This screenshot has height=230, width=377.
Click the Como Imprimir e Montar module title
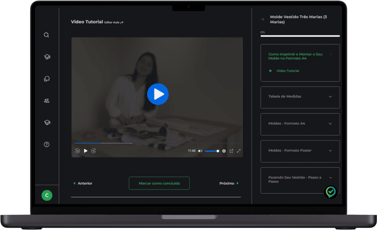295,56
